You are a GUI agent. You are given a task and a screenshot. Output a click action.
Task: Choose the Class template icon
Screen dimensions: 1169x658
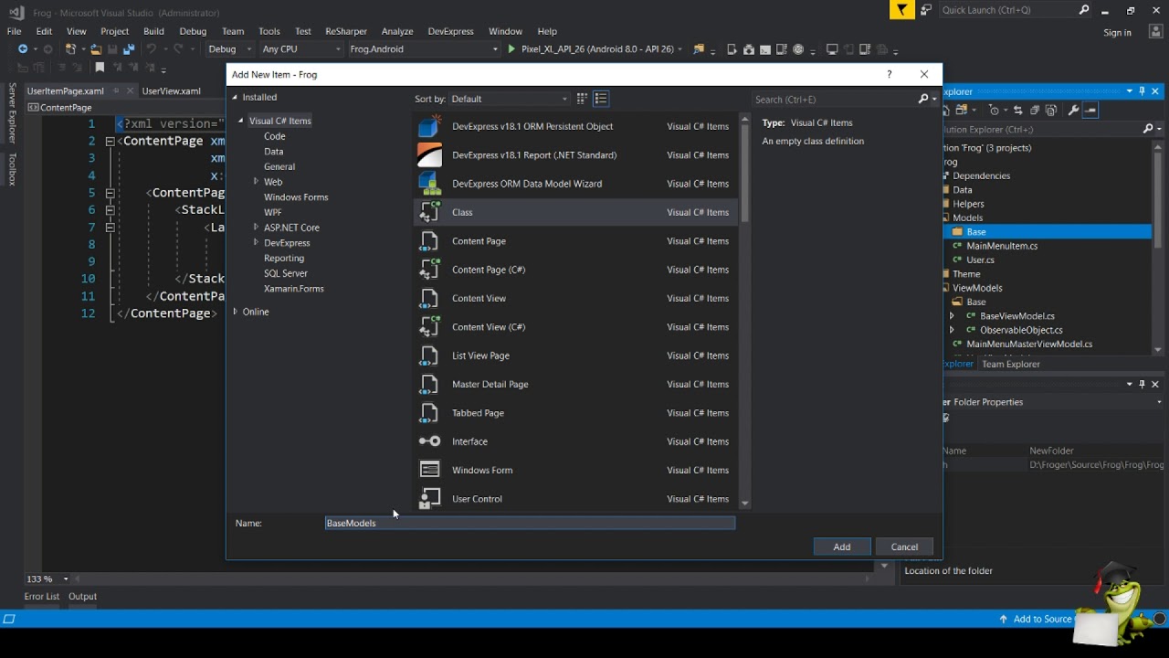pos(429,212)
